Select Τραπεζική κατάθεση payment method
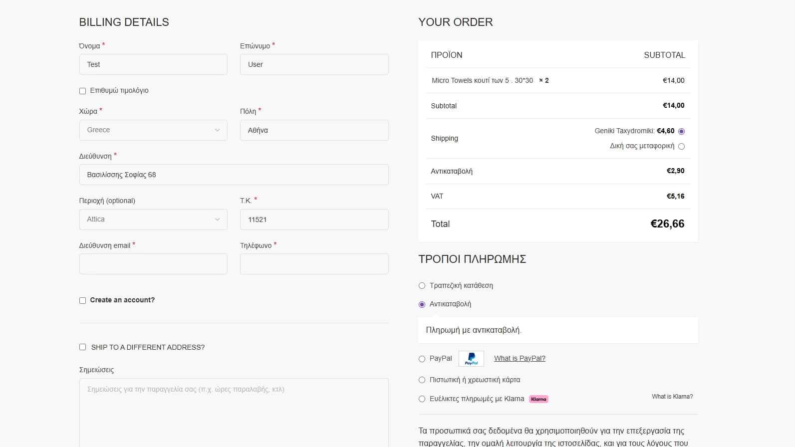Viewport: 795px width, 447px height. pos(422,286)
